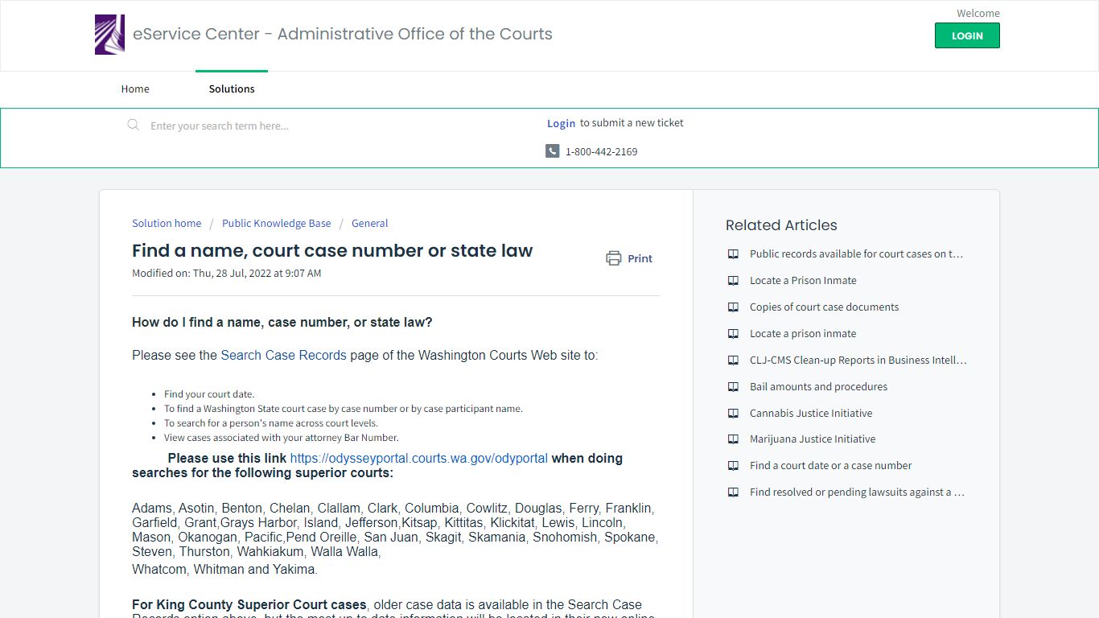Image resolution: width=1099 pixels, height=618 pixels.
Task: Click the Modified on date text
Action: pyautogui.click(x=226, y=273)
